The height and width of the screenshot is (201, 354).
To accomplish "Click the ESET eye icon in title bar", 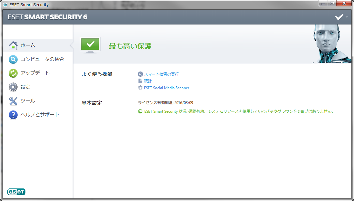I will (5, 5).
